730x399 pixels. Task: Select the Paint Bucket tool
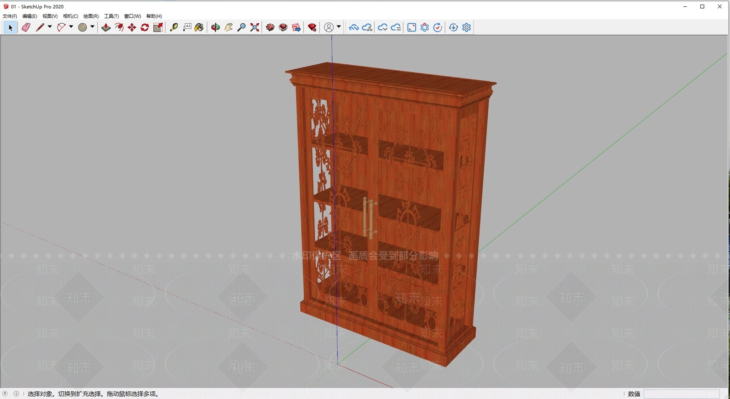(x=199, y=28)
